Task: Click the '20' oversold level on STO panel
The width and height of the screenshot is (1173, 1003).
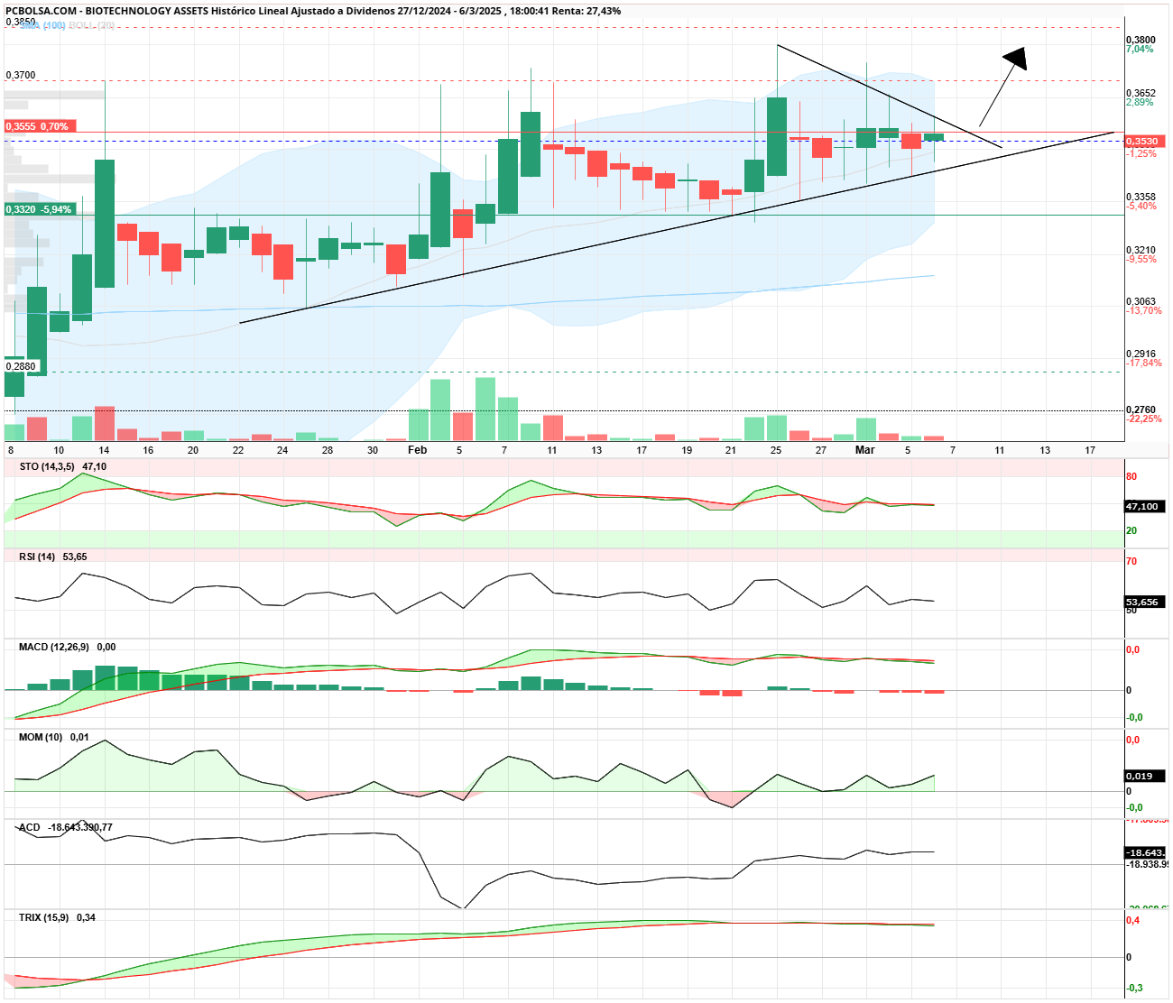Action: pos(1131,530)
